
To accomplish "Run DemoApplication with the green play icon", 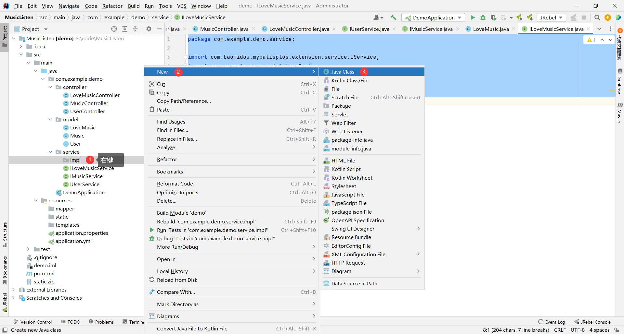I will 473,18.
